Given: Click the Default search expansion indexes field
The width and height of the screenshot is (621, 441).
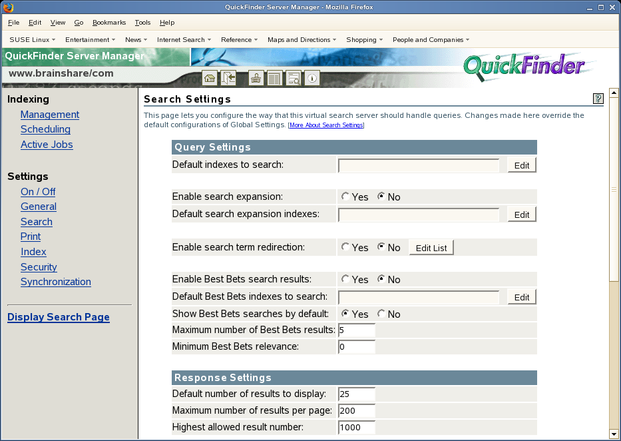Looking at the screenshot, I should [419, 215].
